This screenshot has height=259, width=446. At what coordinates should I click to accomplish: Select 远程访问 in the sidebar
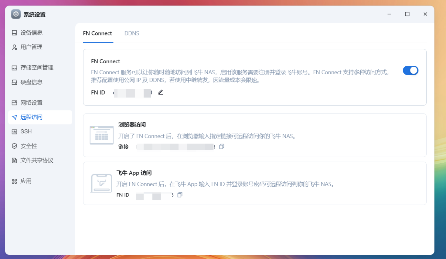[40, 117]
